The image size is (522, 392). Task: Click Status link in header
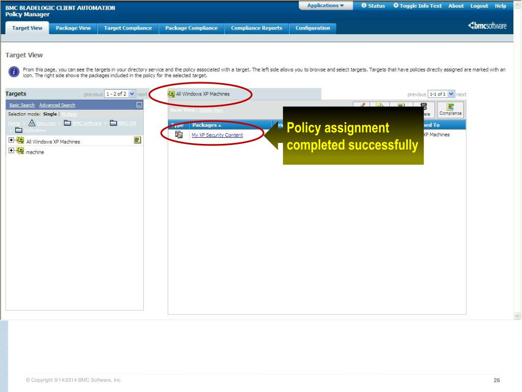click(377, 6)
